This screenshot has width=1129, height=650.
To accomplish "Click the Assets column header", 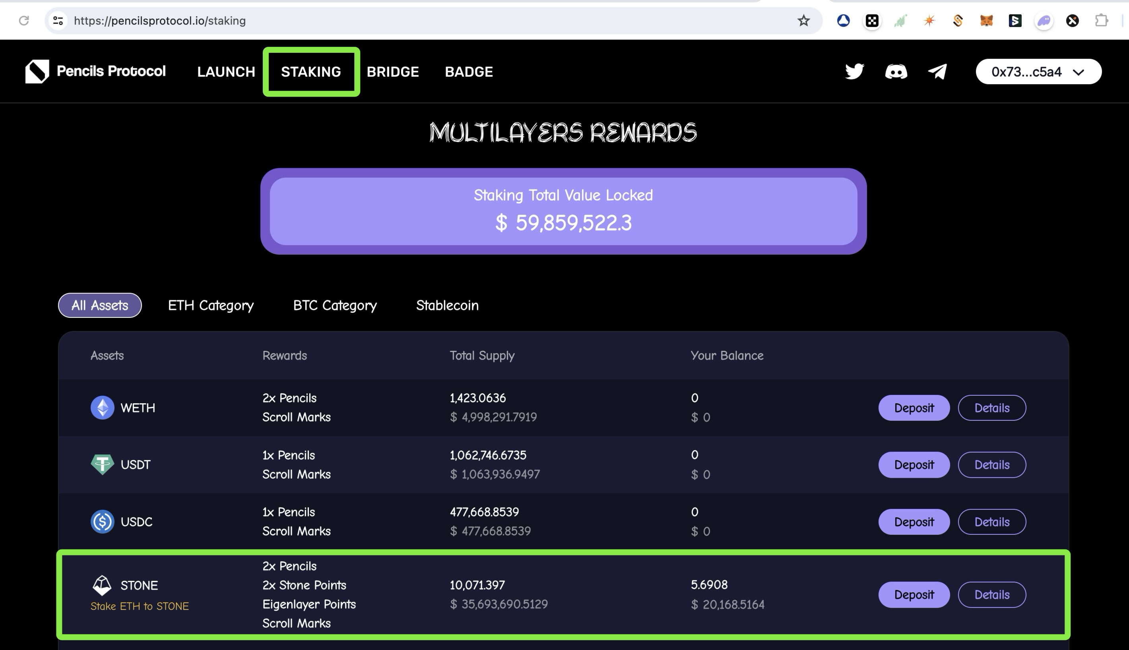I will (x=107, y=355).
